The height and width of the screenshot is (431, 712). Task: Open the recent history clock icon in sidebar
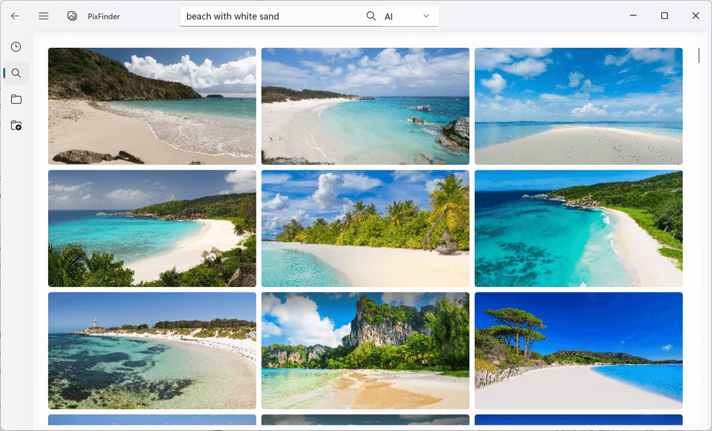coord(16,47)
